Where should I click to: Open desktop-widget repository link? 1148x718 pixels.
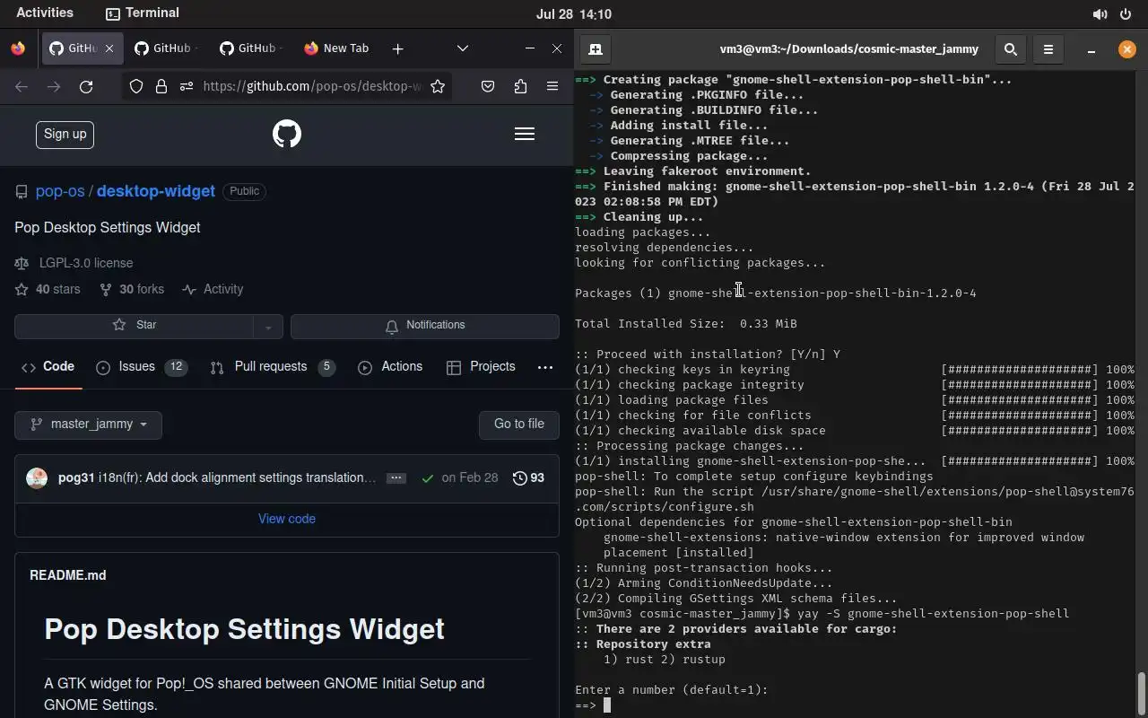pyautogui.click(x=156, y=191)
